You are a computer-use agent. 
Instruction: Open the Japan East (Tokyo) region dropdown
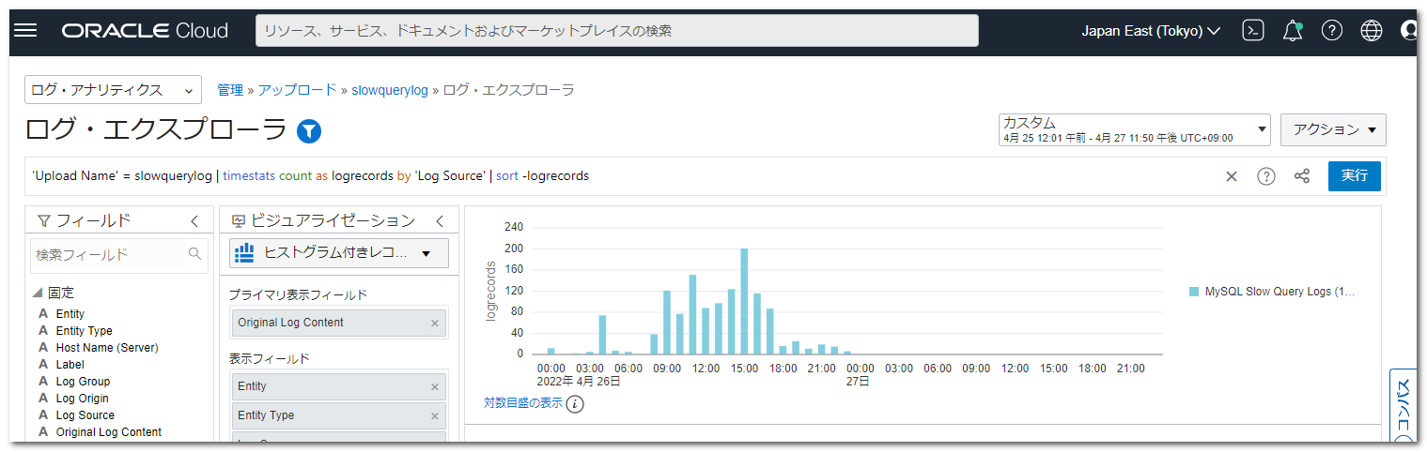[1151, 31]
